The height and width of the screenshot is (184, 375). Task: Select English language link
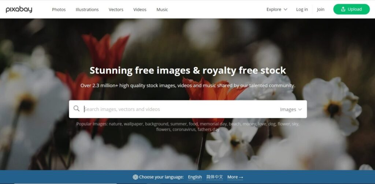click(195, 177)
